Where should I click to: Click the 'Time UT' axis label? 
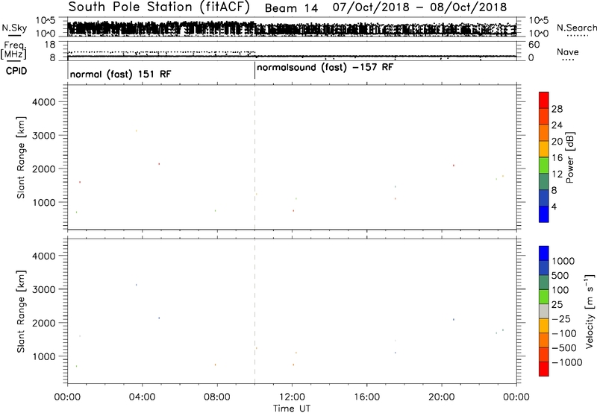click(x=292, y=409)
